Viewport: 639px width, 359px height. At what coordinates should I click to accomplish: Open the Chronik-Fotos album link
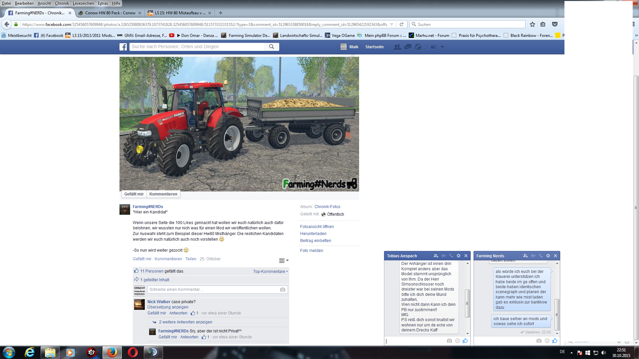(327, 207)
